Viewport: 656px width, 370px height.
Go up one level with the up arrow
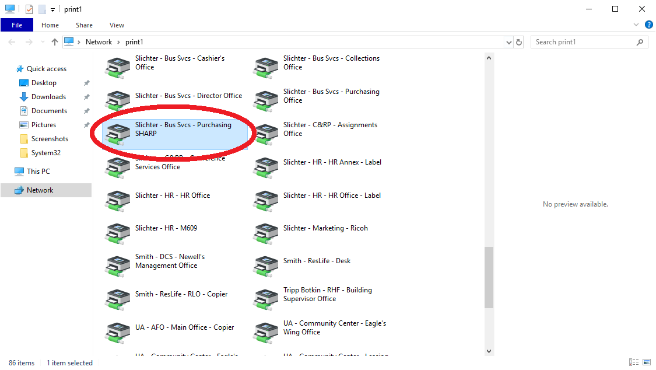(x=54, y=42)
